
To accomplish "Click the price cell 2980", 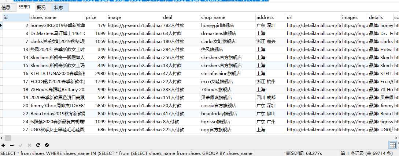I will point(96,73).
